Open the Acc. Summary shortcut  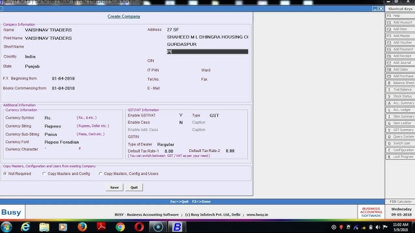tap(400, 103)
